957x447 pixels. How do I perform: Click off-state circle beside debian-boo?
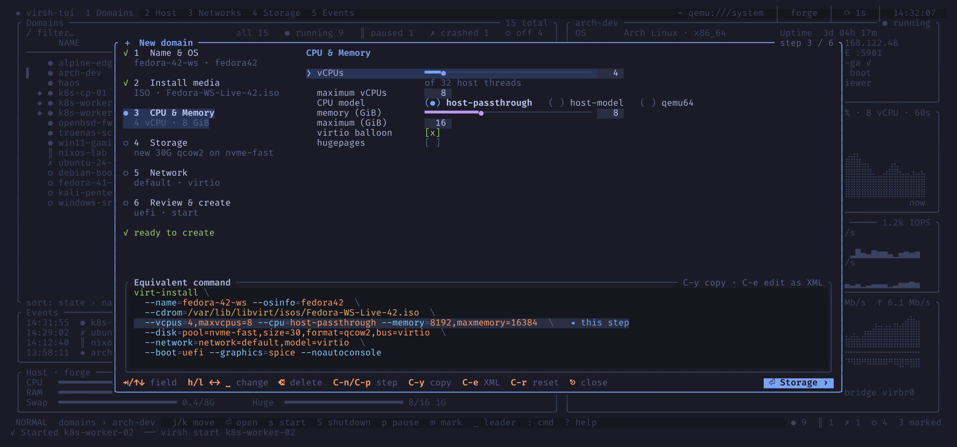pos(50,173)
